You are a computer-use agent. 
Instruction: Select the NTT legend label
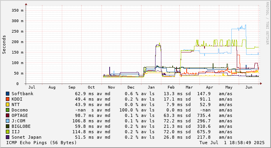coord(16,104)
